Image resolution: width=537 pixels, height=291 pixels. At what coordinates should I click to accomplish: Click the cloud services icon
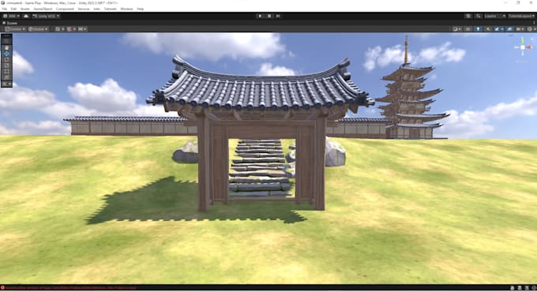point(26,16)
